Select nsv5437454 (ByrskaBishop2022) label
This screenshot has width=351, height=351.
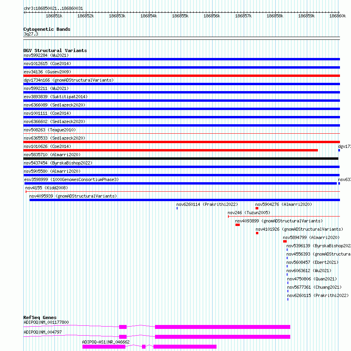(58, 163)
